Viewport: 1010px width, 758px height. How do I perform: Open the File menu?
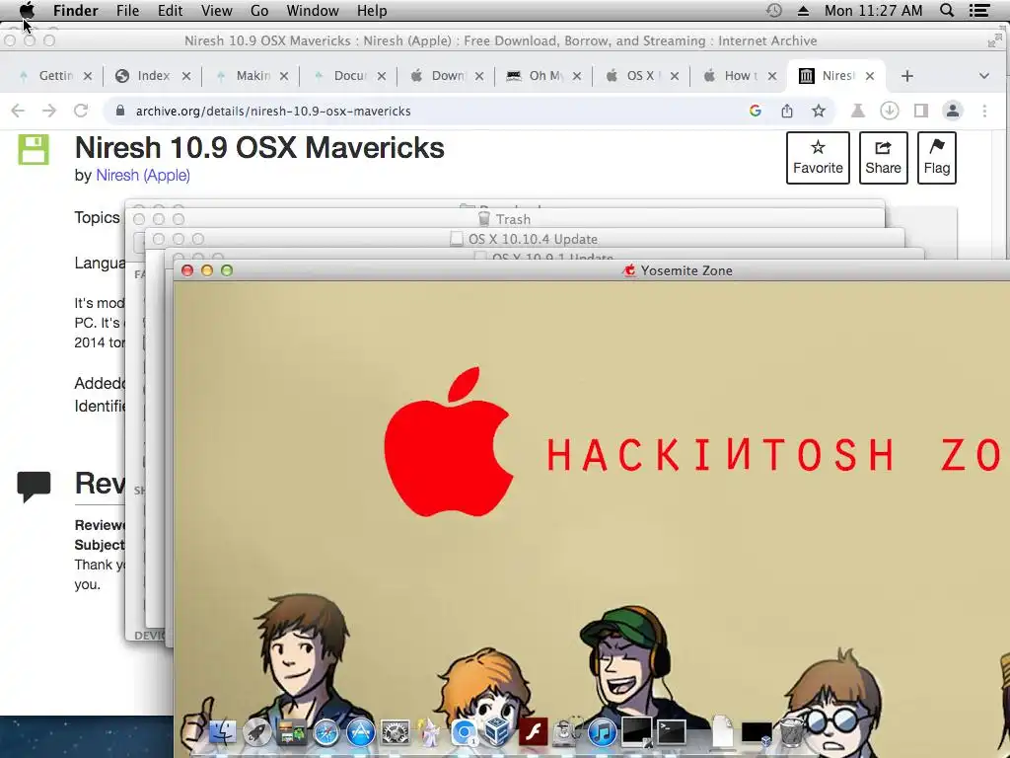coord(127,10)
